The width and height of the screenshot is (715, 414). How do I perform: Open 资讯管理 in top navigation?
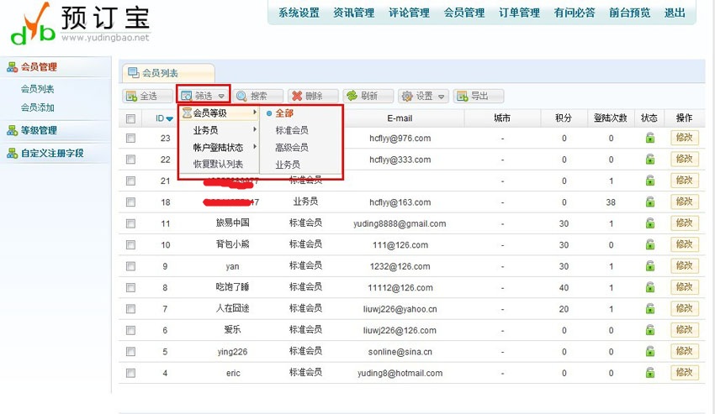(x=354, y=13)
